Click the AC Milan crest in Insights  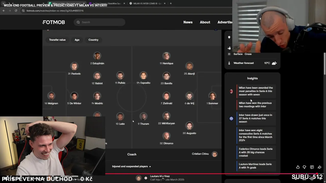tap(231, 91)
